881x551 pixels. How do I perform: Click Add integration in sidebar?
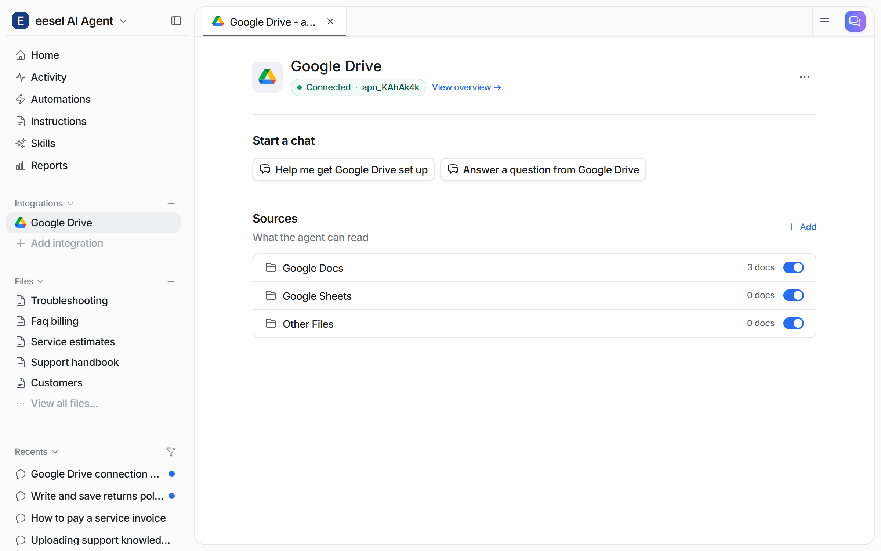(x=93, y=243)
